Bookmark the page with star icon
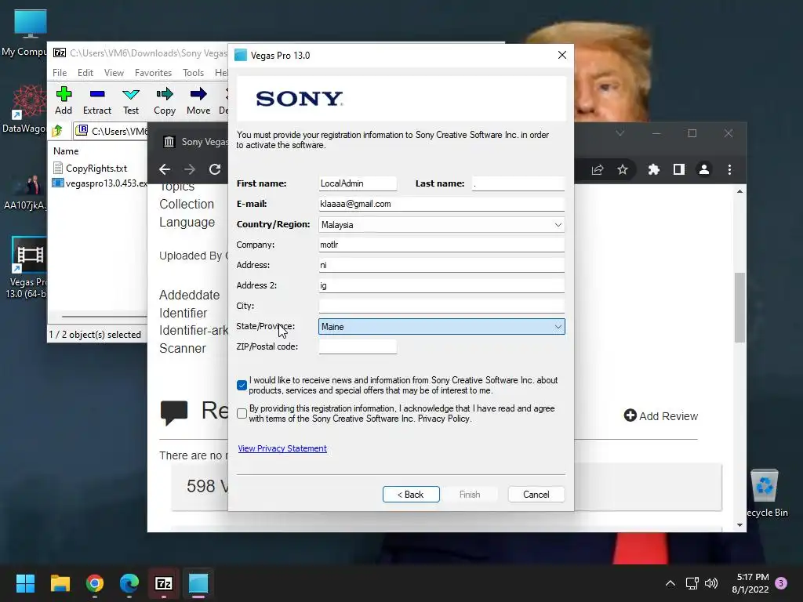 point(622,169)
